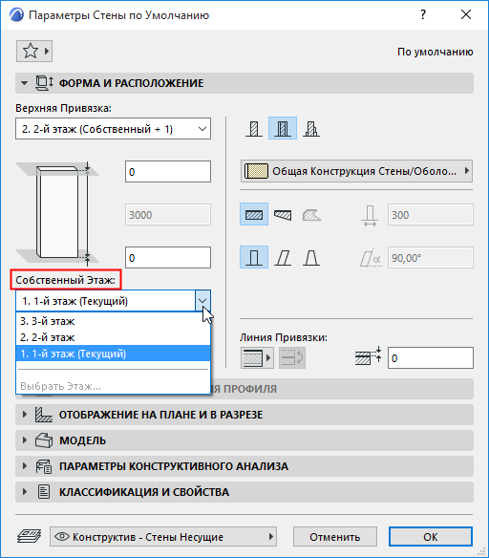Select the composite wall structure icon
489x558 pixels.
283,128
